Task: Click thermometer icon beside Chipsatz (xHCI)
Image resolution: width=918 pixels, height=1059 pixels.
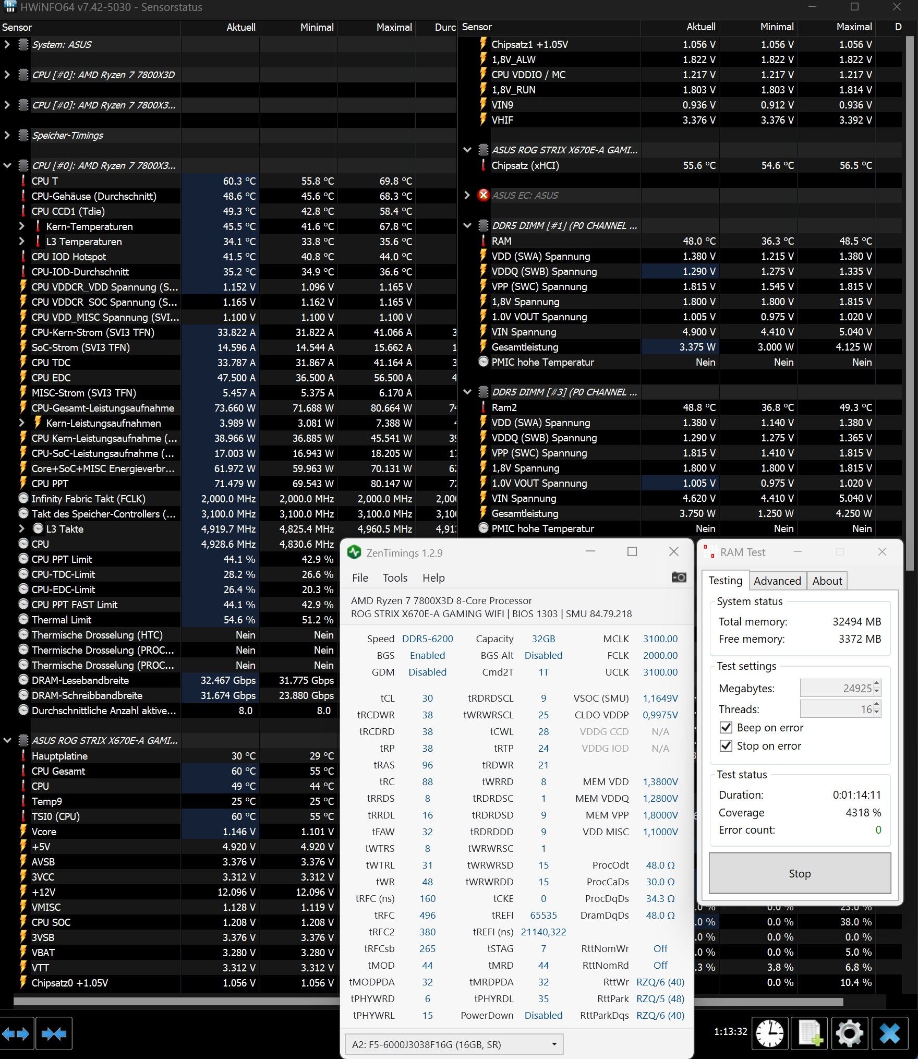Action: [483, 165]
